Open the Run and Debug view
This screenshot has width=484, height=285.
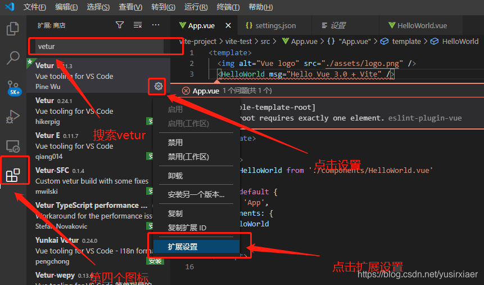click(x=13, y=117)
